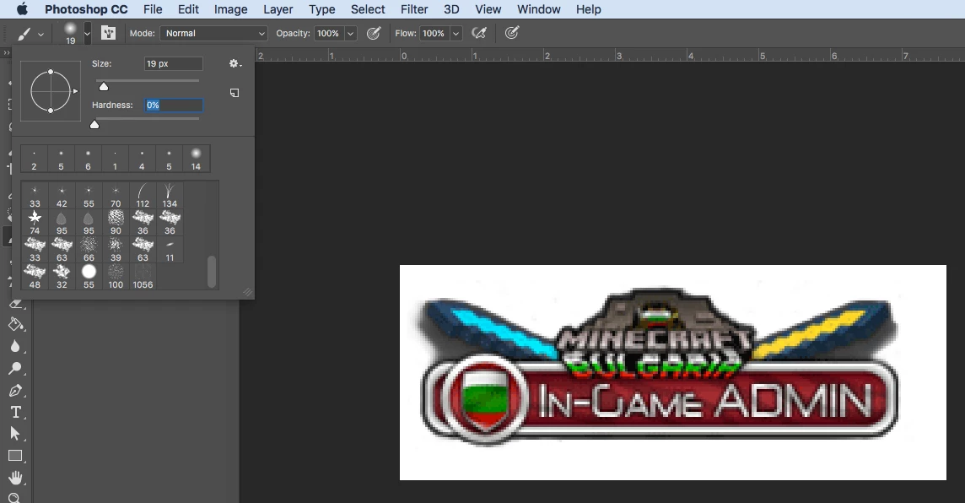Collapse the Brush Preset picker arrow
Viewport: 965px width, 503px height.
coord(88,34)
